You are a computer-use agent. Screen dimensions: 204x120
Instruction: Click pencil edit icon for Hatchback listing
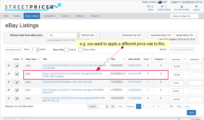coord(9,82)
